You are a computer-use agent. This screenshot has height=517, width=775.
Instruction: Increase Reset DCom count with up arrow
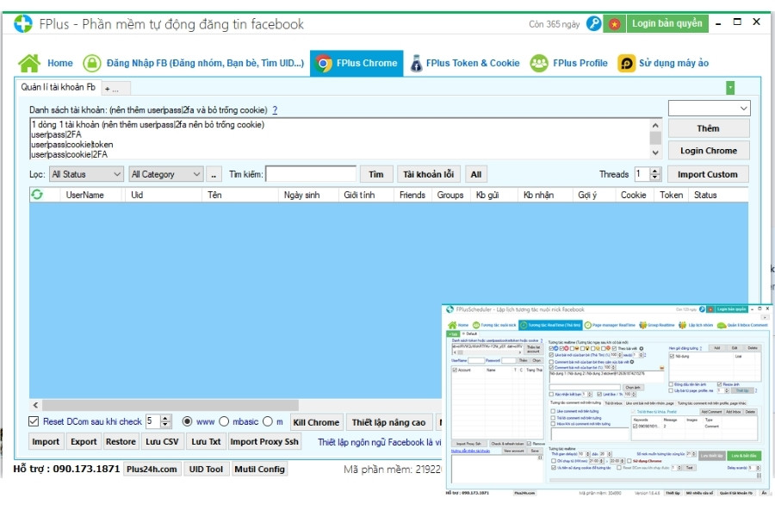tap(165, 418)
